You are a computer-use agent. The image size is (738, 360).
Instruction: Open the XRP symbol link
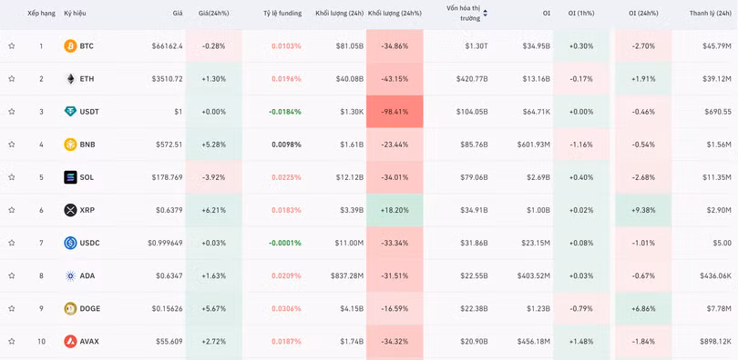(87, 210)
